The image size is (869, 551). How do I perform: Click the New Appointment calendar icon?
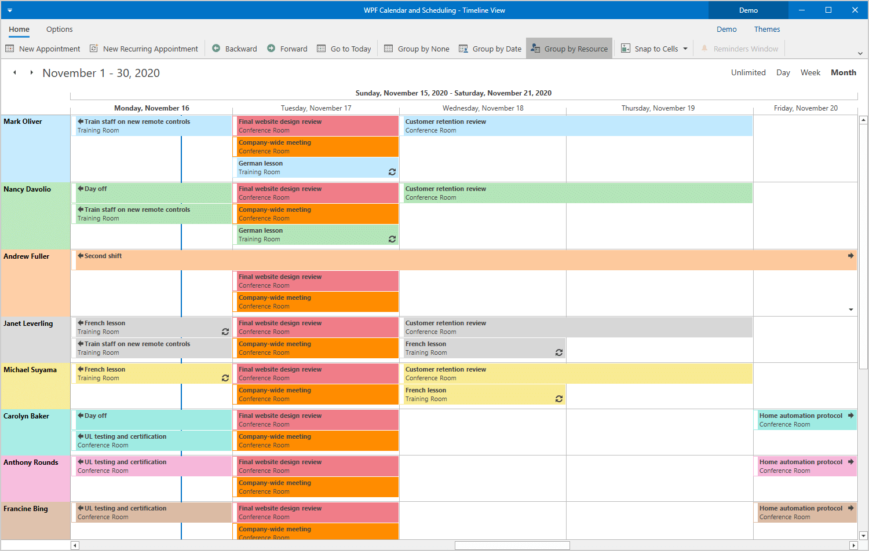coord(10,49)
